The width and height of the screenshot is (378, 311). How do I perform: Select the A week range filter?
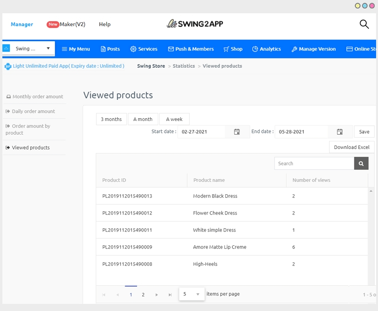[174, 119]
